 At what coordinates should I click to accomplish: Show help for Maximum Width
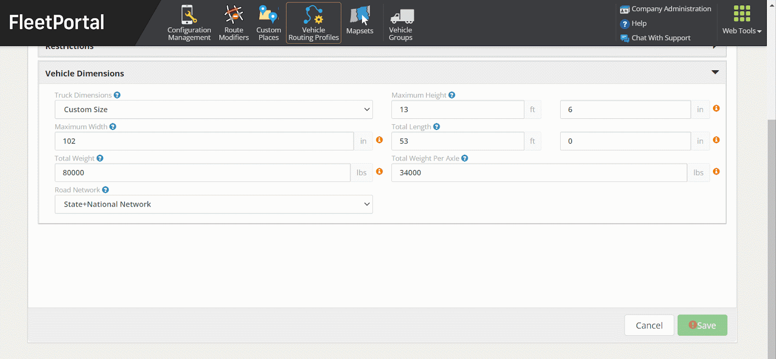tap(113, 127)
